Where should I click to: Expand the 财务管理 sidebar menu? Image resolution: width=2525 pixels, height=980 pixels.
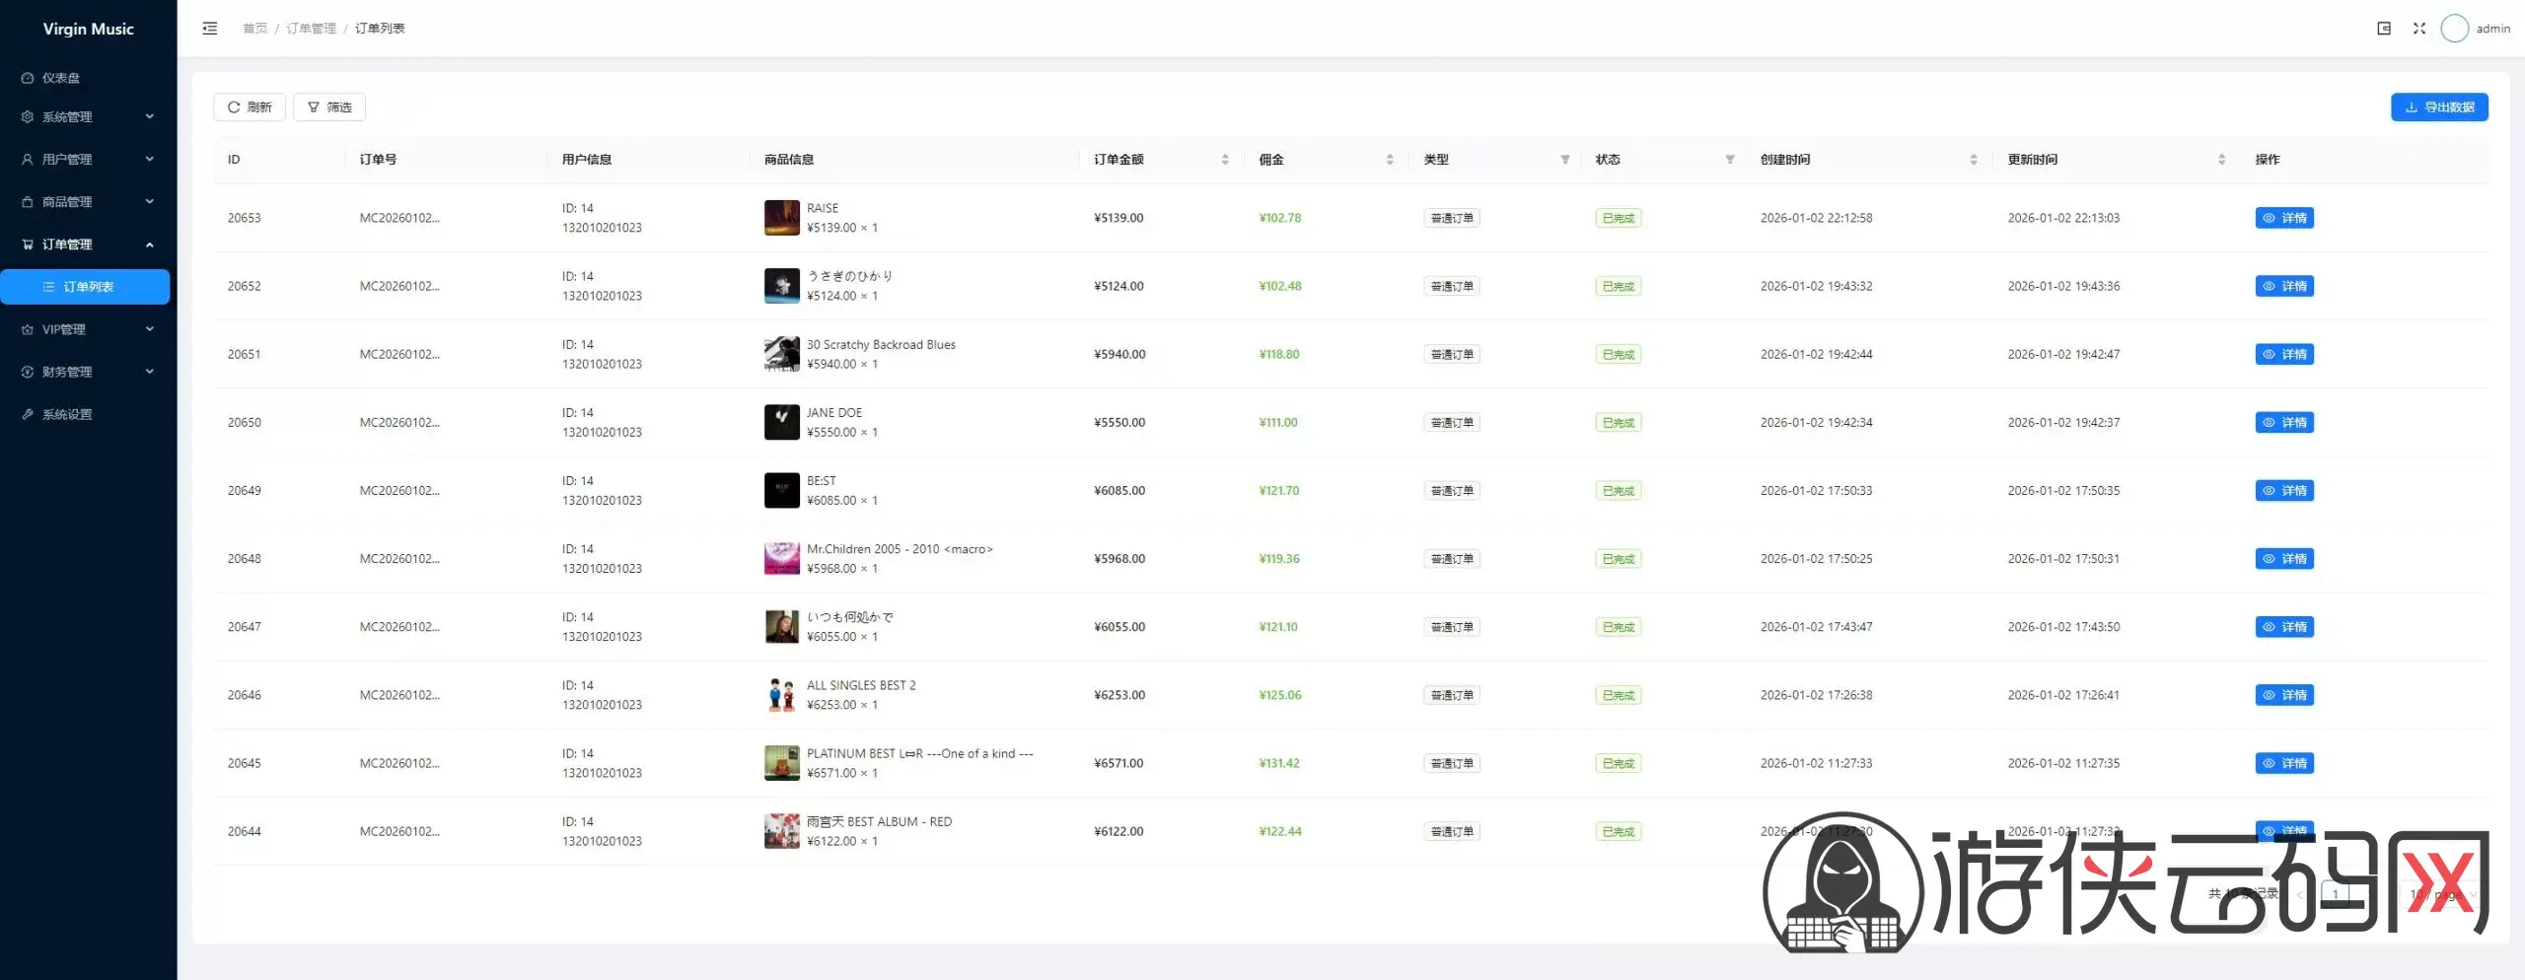(87, 372)
